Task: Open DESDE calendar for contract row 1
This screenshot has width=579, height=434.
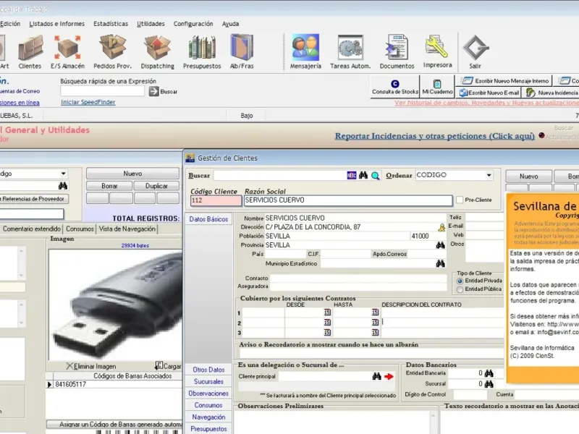Action: (x=327, y=312)
